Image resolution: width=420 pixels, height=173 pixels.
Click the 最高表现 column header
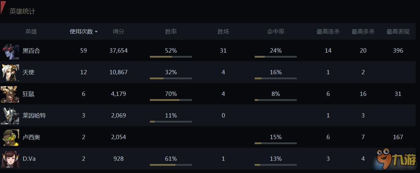[398, 32]
